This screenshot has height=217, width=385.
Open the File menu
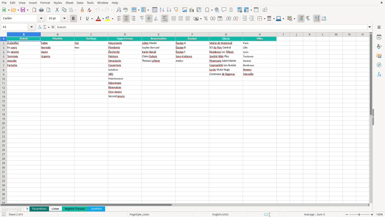4,3
